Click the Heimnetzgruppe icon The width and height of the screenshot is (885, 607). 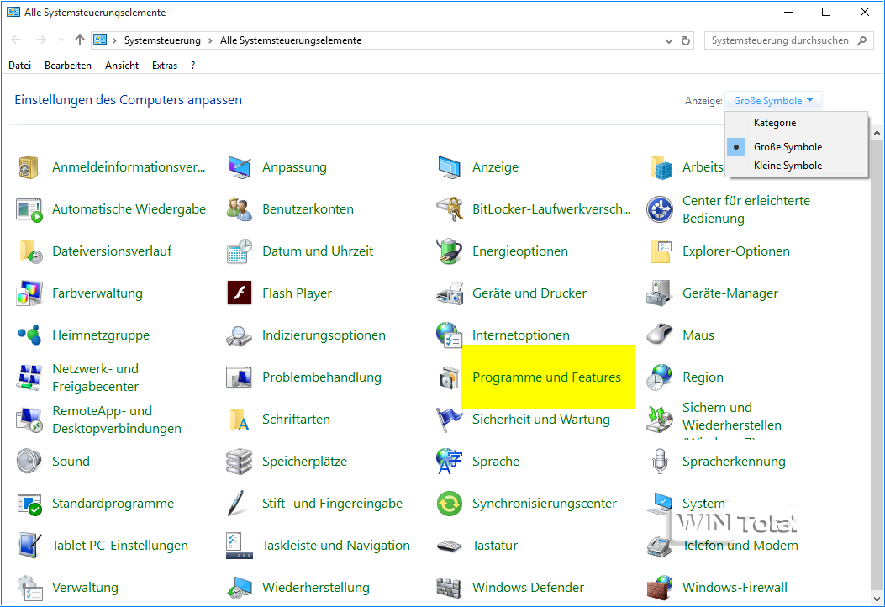click(29, 335)
